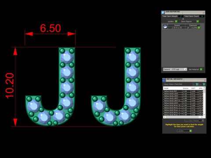Select the Yellow Gold 14KY row
The image size is (211, 158).
coord(183,96)
